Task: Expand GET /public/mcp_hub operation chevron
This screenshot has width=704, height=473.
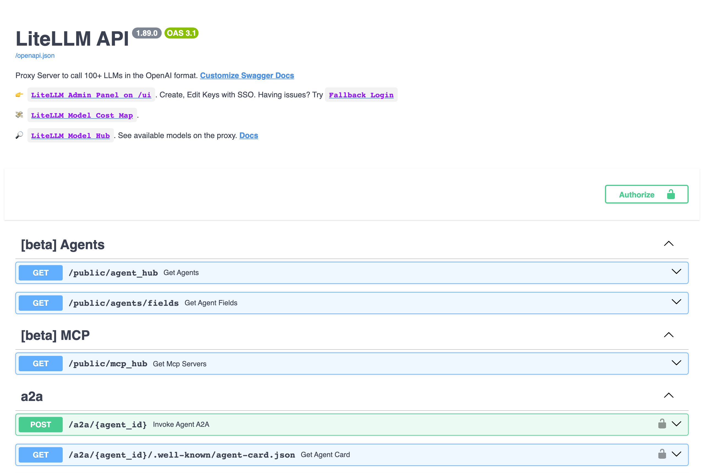Action: pos(676,363)
